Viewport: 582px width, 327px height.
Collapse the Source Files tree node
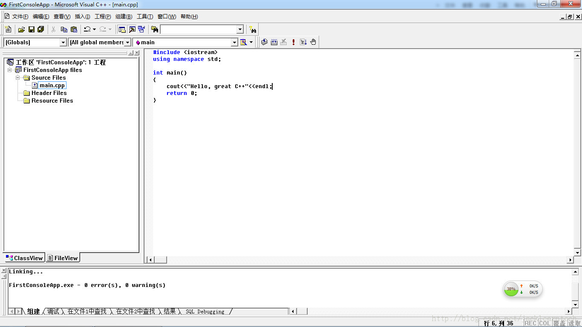18,77
